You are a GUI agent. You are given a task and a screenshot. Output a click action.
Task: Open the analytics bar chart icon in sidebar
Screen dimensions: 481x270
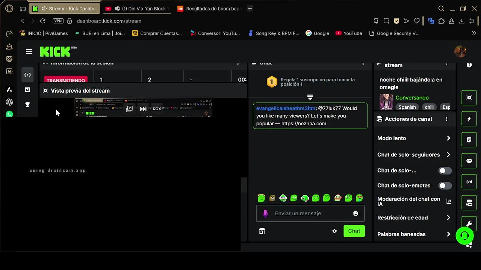pos(27,90)
